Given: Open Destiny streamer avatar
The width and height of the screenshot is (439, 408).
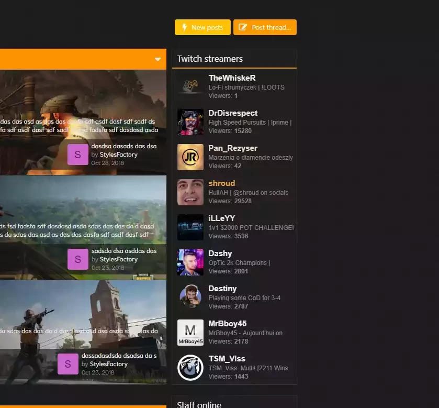Looking at the screenshot, I should coord(190,297).
